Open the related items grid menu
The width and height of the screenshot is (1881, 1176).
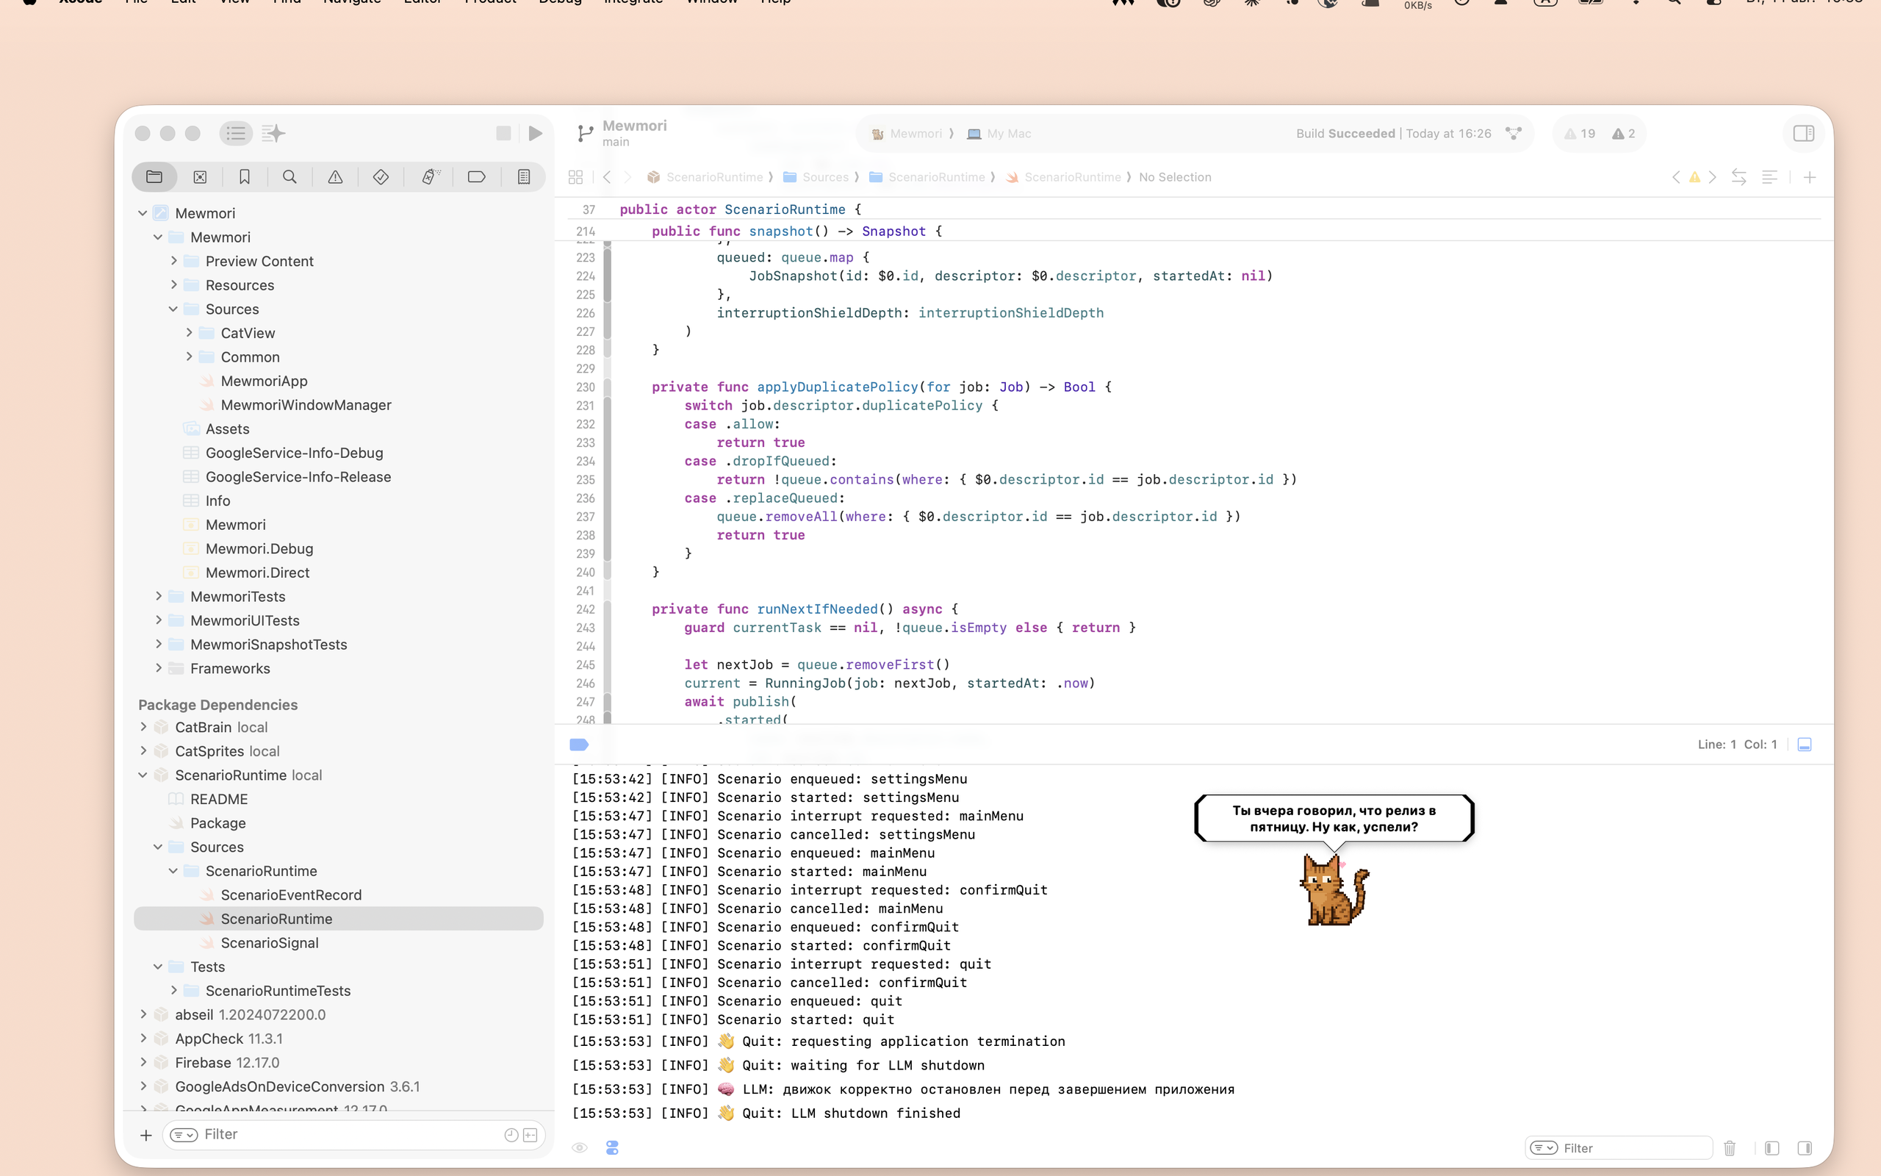coord(575,177)
